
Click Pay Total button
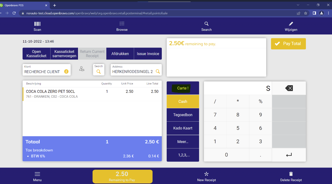(x=288, y=44)
